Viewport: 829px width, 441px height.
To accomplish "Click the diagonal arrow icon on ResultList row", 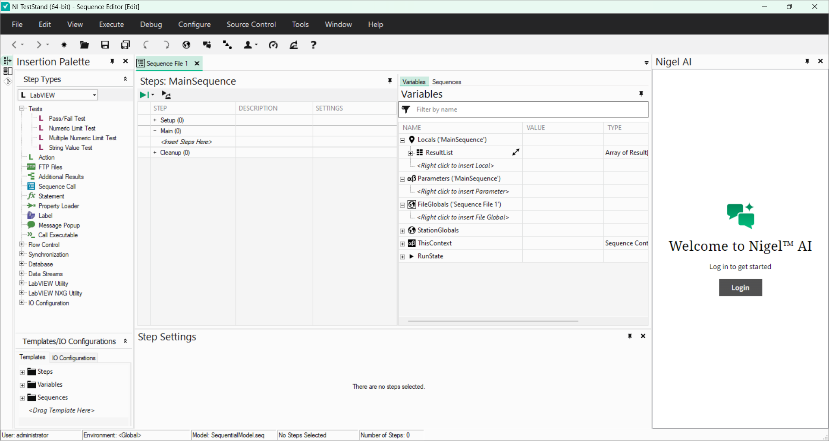I will [516, 152].
